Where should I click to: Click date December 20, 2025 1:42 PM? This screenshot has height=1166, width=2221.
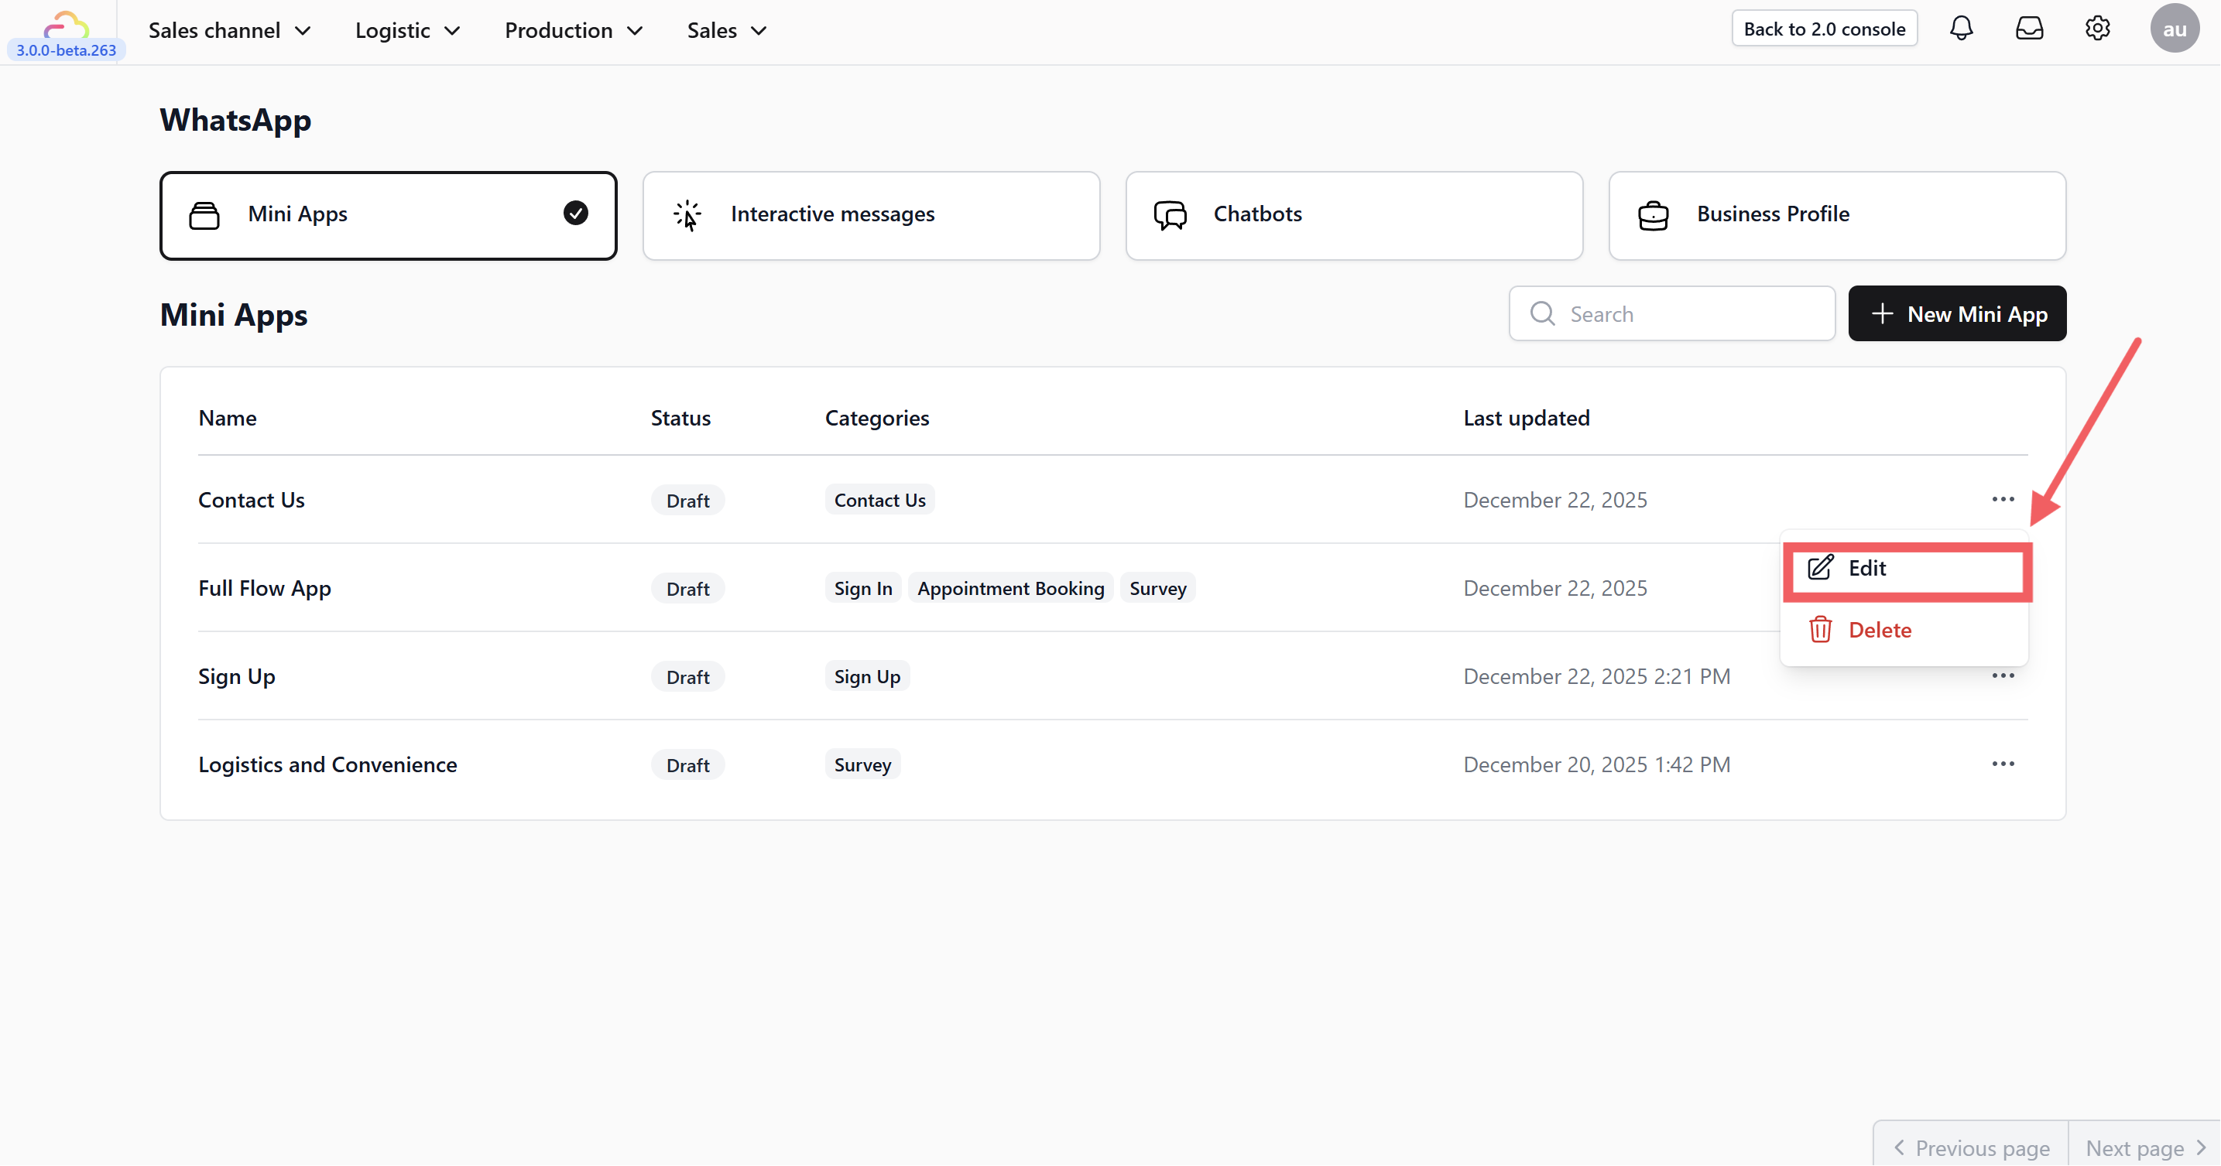click(x=1596, y=764)
